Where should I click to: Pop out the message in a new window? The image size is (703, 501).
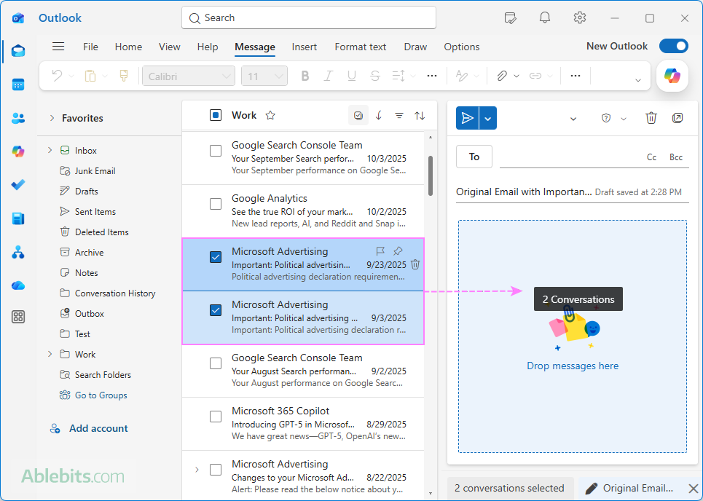coord(678,117)
